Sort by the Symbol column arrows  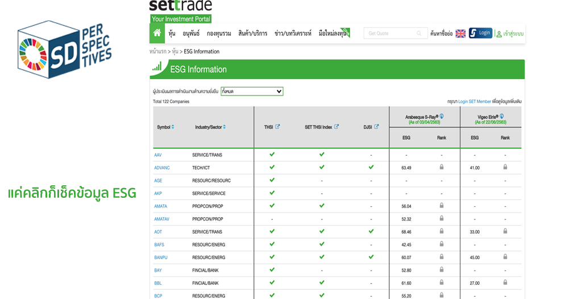(173, 127)
